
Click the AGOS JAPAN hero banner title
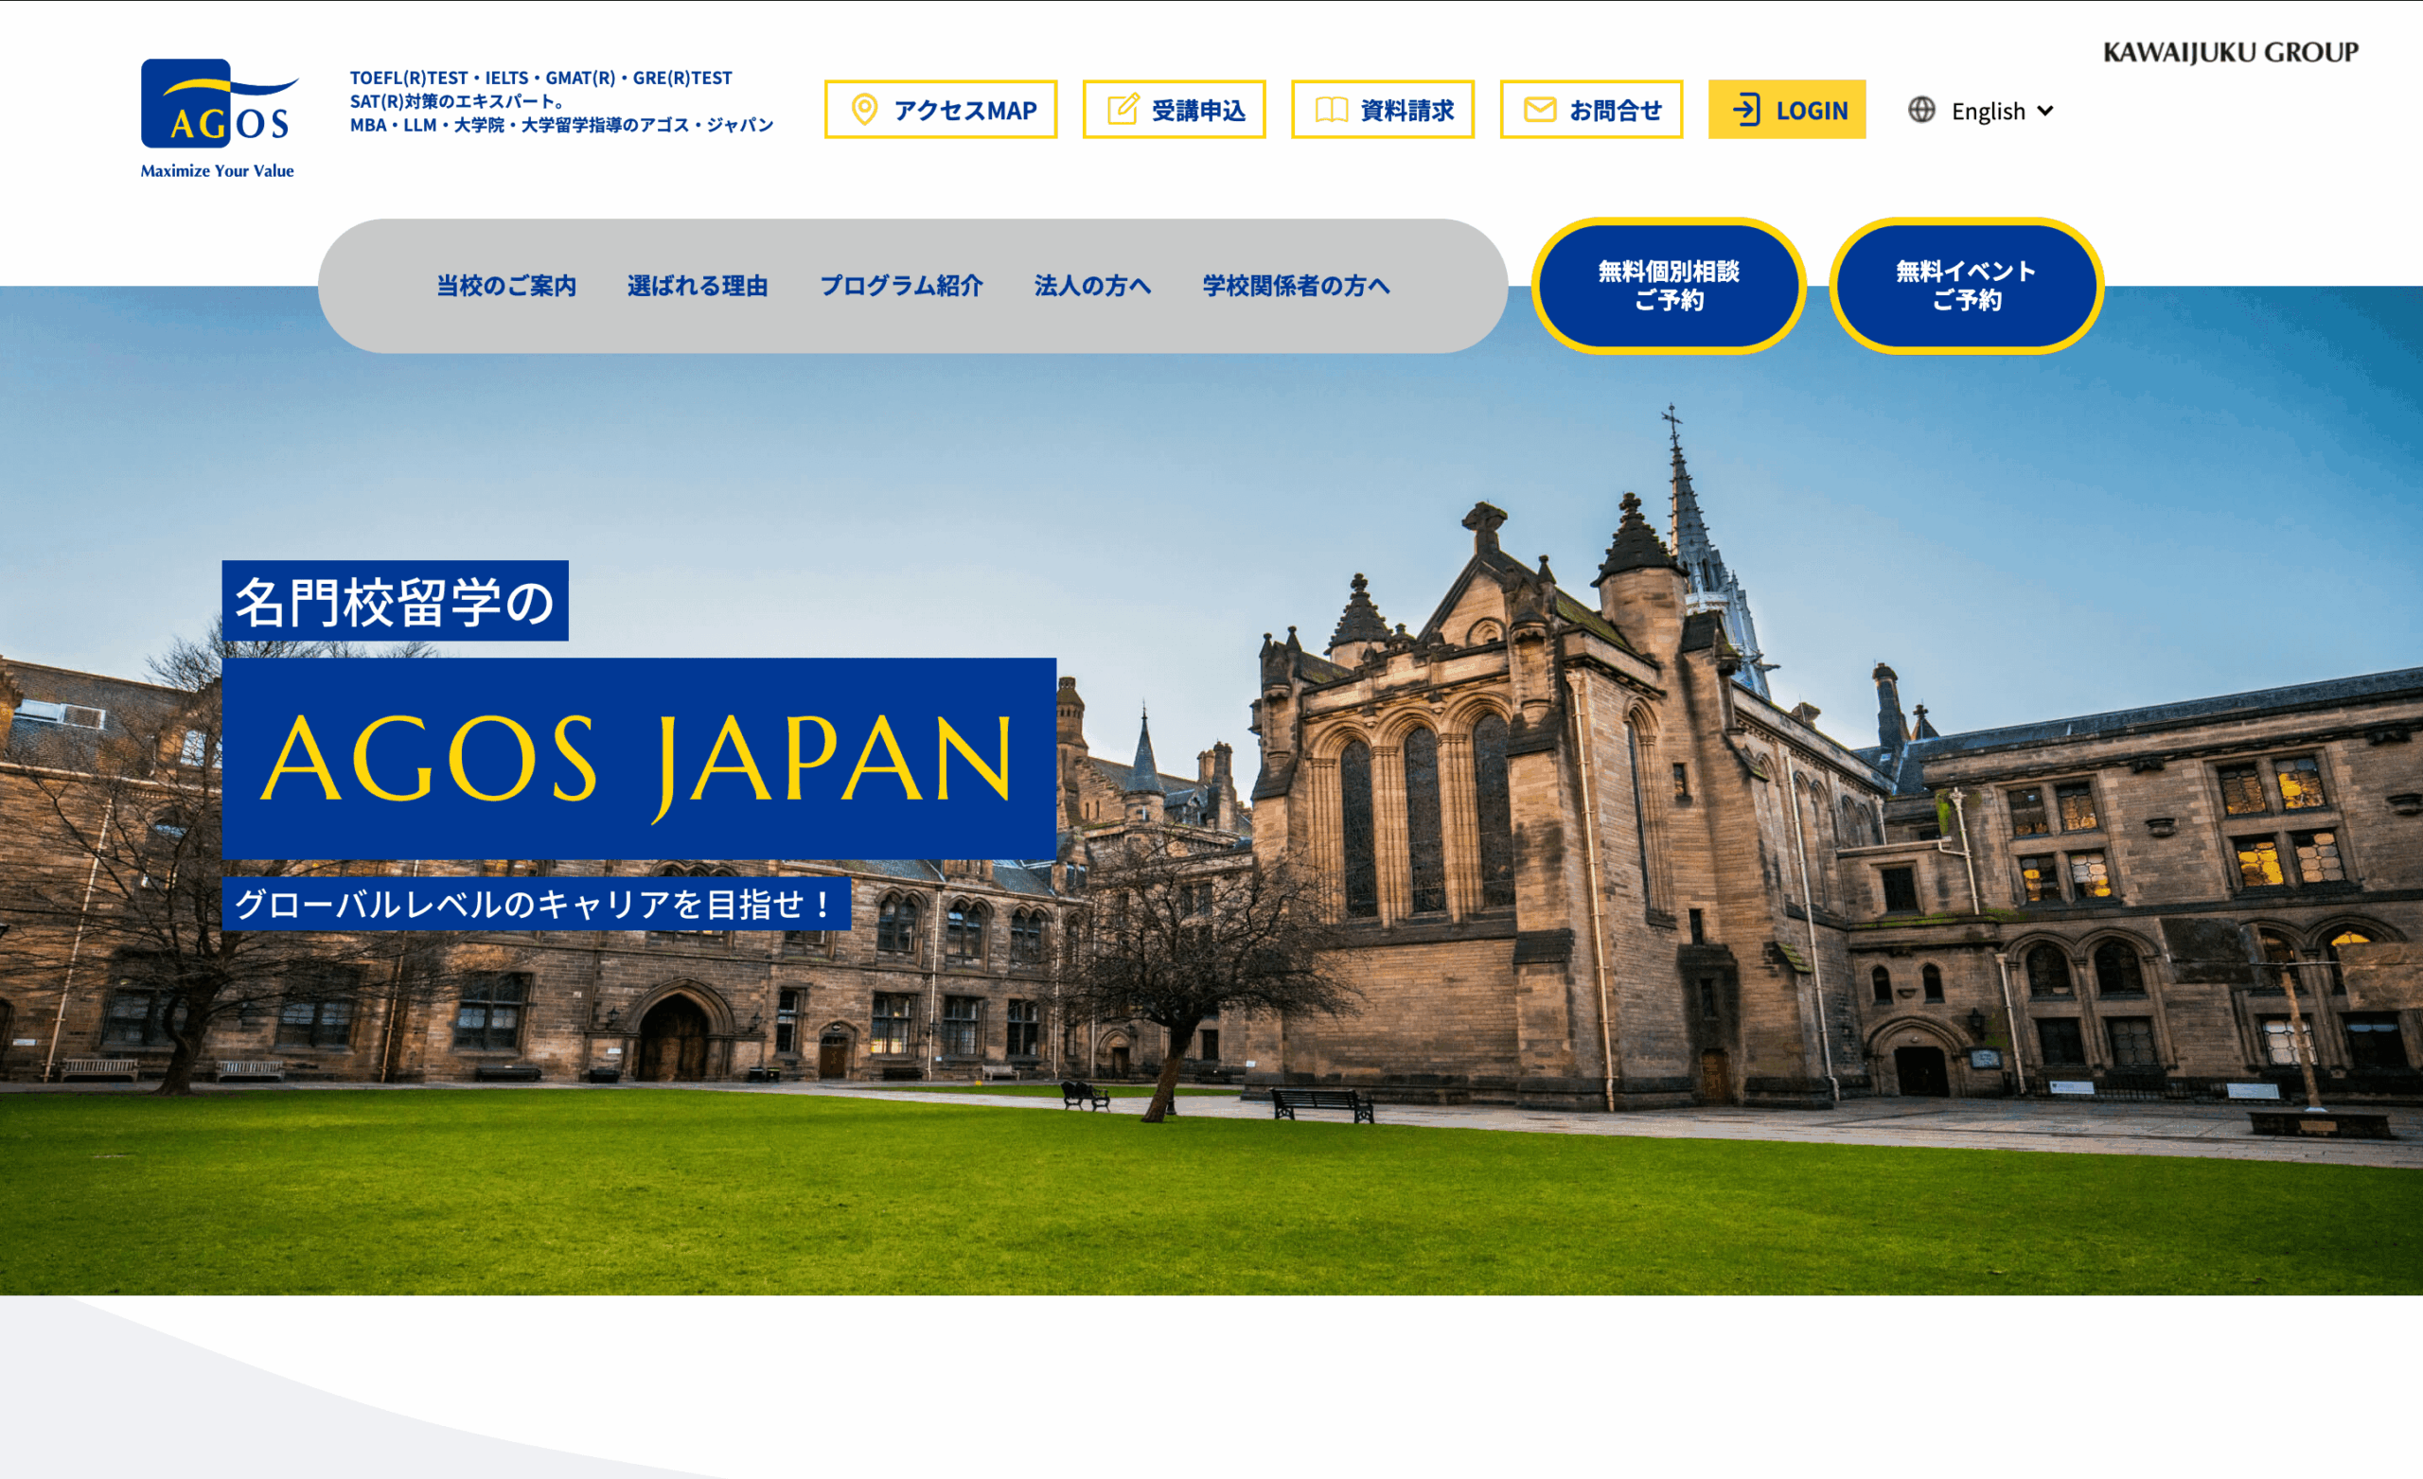click(x=638, y=758)
